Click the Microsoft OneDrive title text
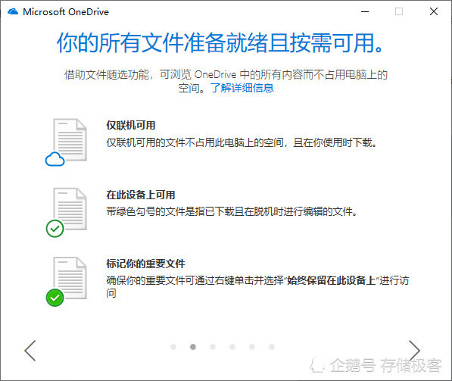The width and height of the screenshot is (452, 381). [66, 12]
